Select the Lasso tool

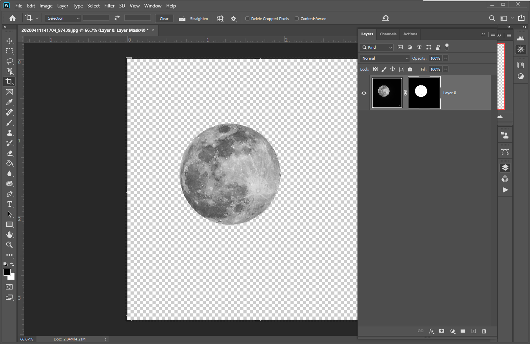9,61
